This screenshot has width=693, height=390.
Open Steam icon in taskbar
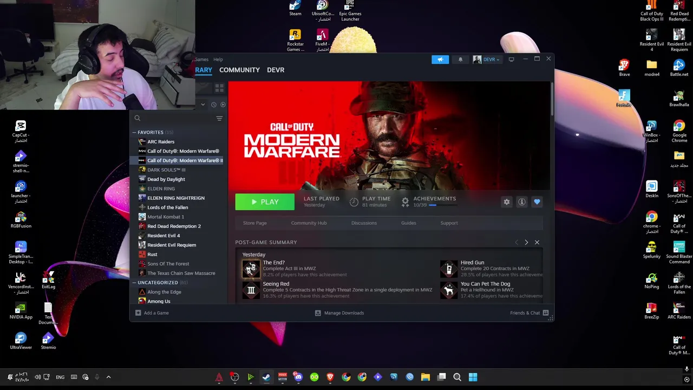(266, 377)
